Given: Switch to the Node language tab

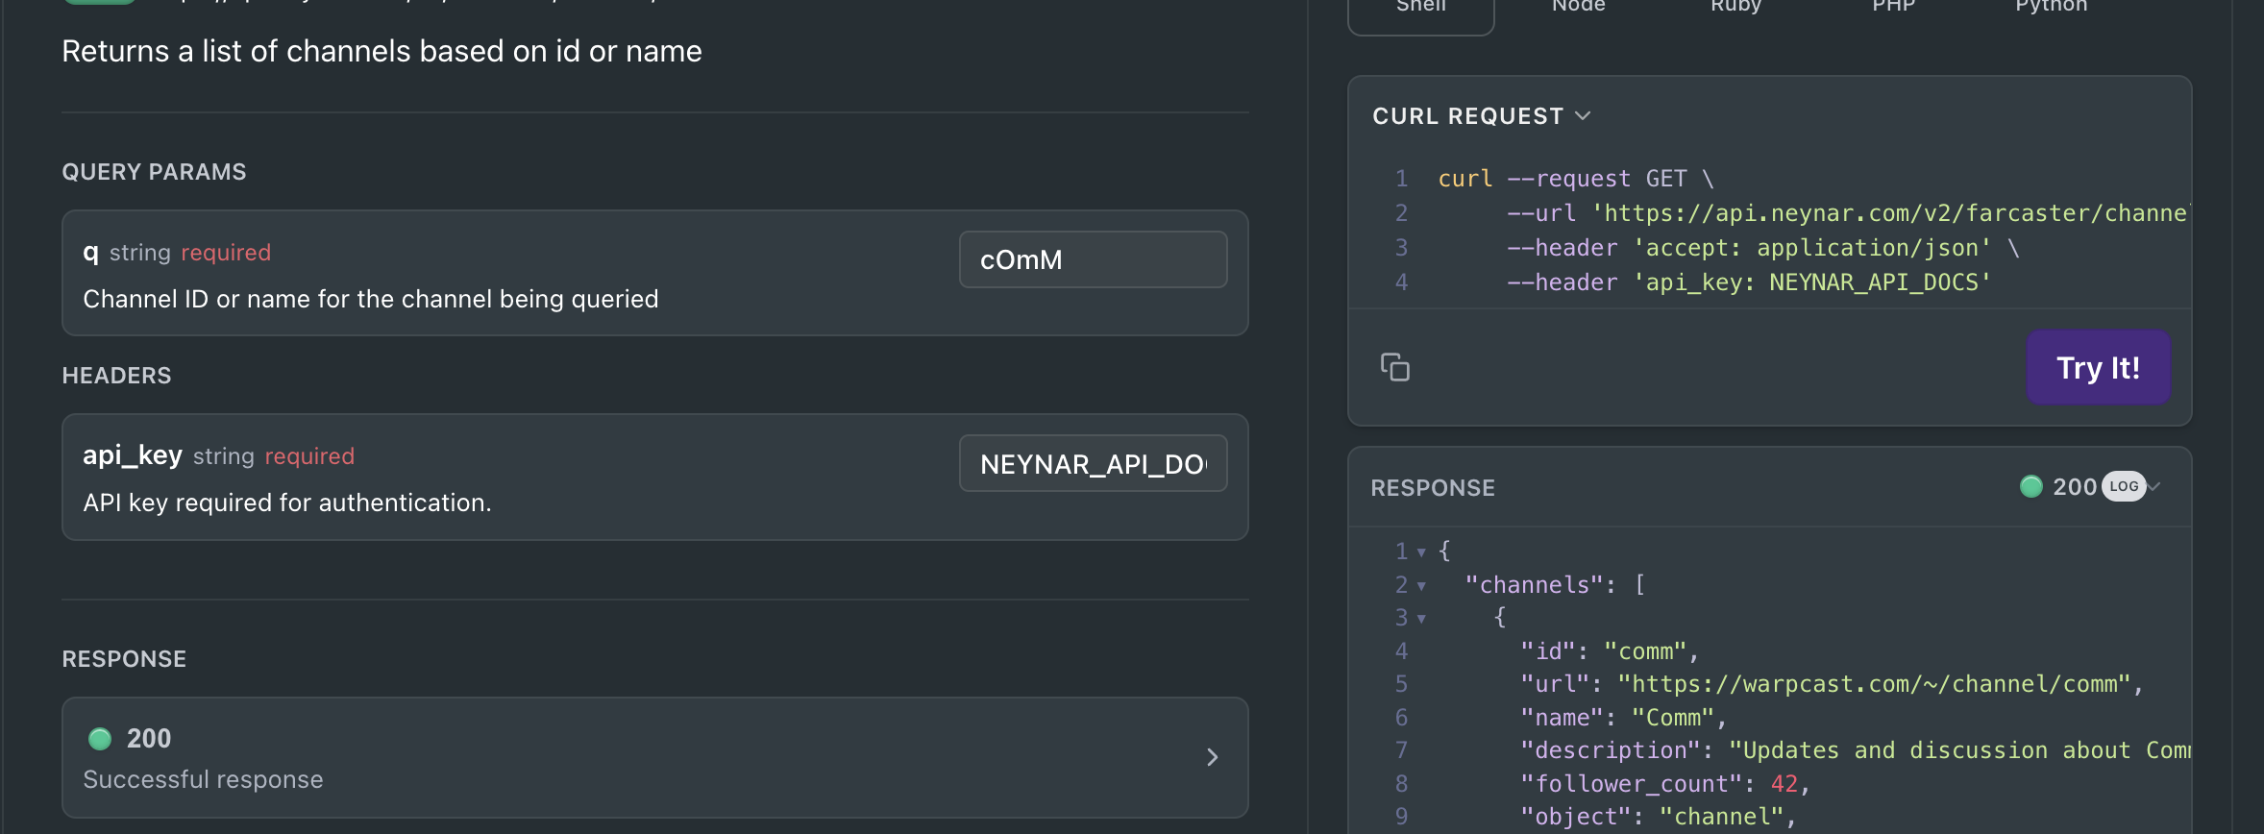Looking at the screenshot, I should pyautogui.click(x=1578, y=8).
